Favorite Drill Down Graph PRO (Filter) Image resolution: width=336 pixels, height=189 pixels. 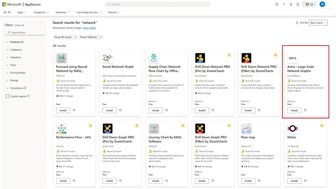click(x=213, y=181)
